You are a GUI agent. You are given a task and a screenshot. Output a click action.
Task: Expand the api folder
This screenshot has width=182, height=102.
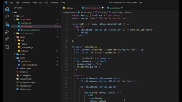[x=16, y=40]
